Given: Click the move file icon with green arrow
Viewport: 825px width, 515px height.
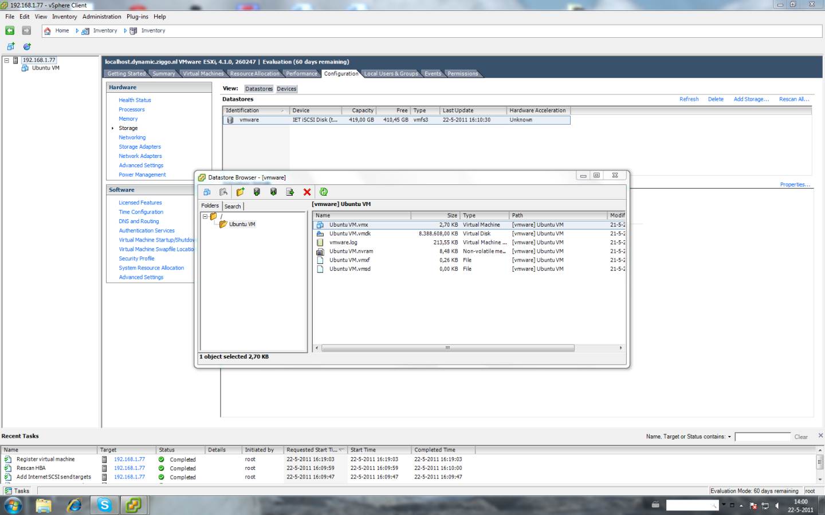Looking at the screenshot, I should pyautogui.click(x=290, y=192).
